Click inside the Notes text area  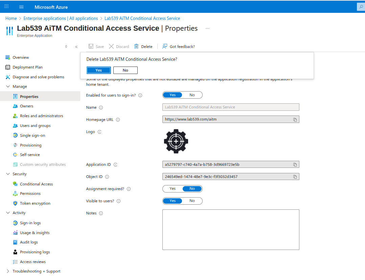coord(231,230)
